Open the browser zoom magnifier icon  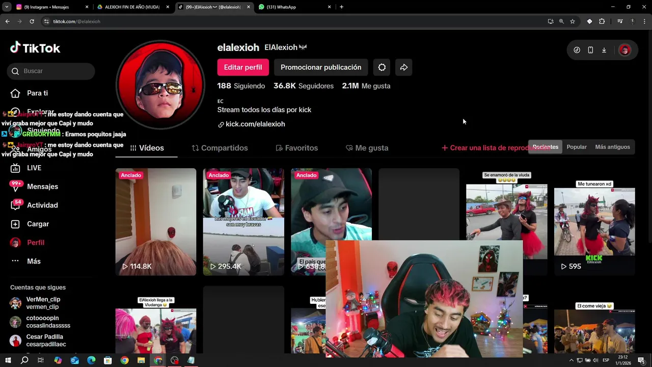(561, 21)
